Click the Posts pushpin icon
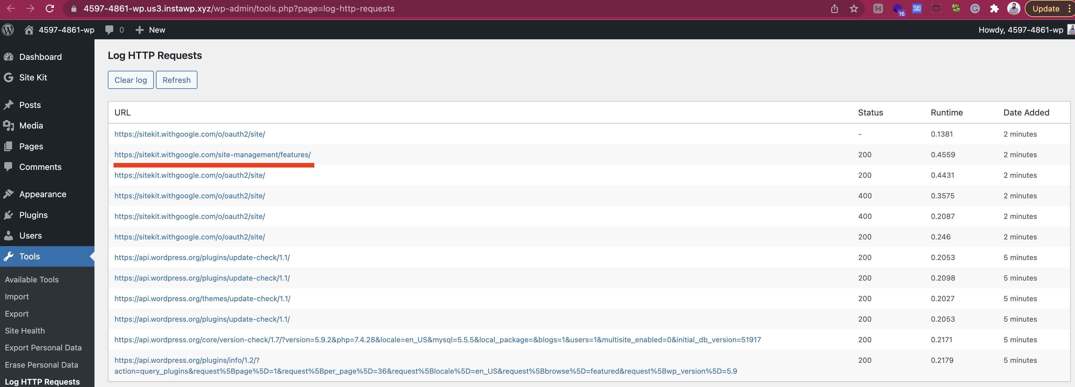Screen dimensions: 1075x387 tap(9, 105)
